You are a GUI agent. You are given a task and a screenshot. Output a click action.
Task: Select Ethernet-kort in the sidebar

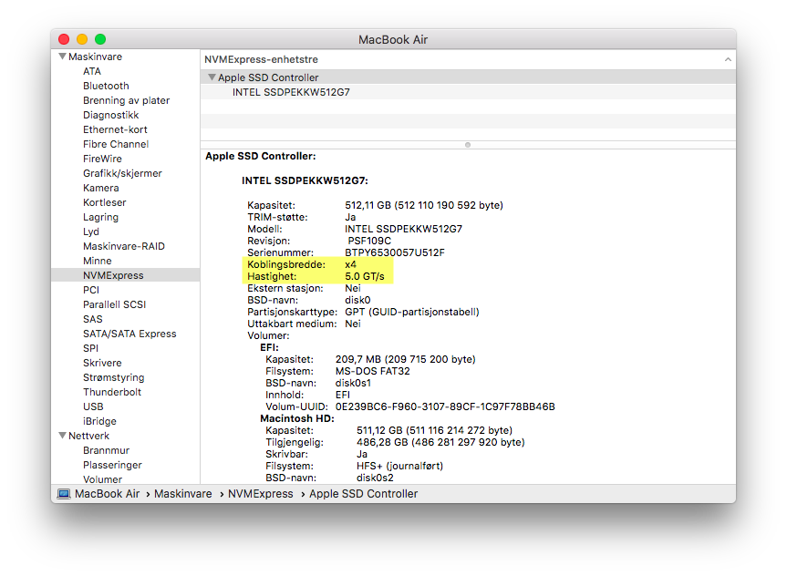115,129
